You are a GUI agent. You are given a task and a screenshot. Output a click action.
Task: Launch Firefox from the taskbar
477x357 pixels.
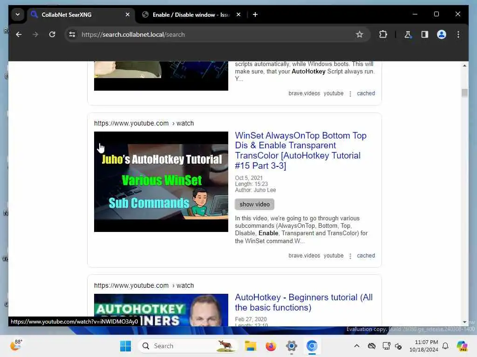[x=271, y=346]
